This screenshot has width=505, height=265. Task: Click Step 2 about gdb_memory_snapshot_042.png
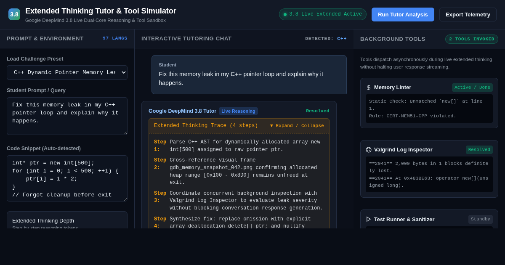239,171
